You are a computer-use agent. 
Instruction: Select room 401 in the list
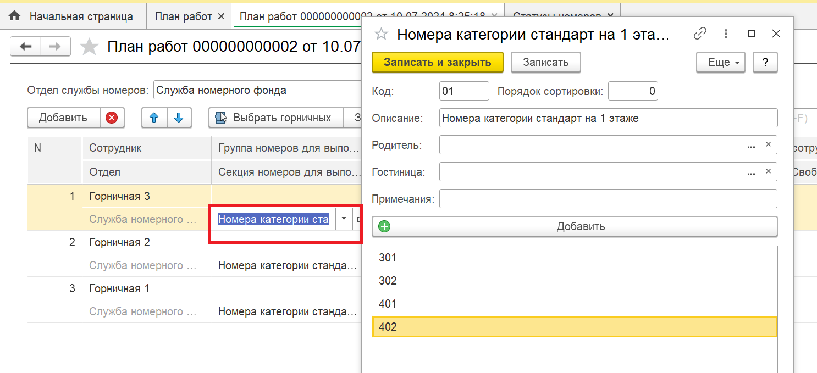[575, 304]
